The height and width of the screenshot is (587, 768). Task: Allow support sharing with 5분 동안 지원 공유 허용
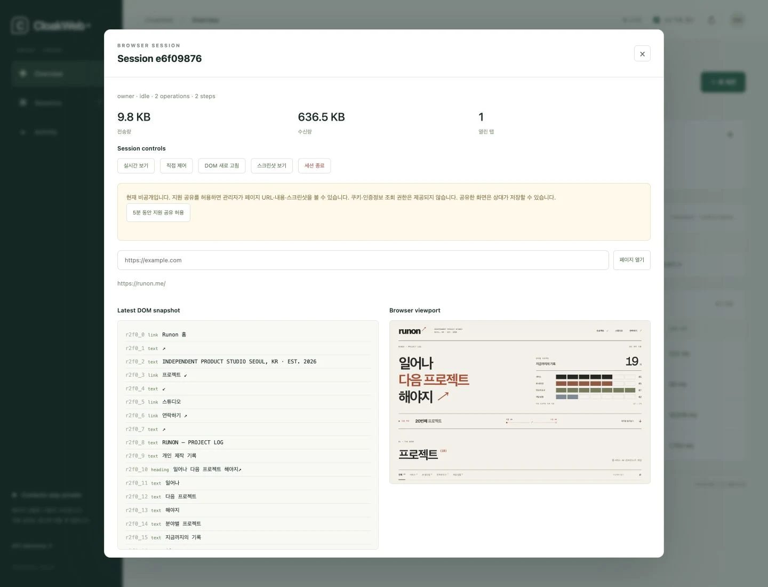point(158,212)
